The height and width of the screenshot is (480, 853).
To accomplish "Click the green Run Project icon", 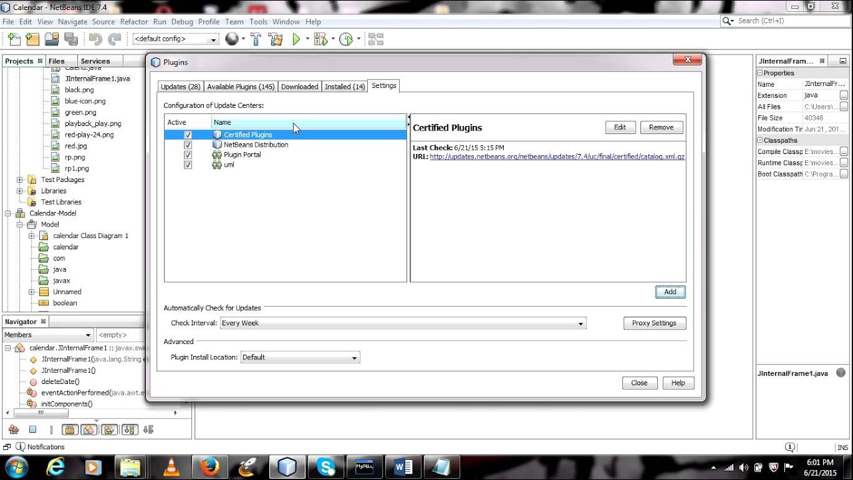I will 297,39.
